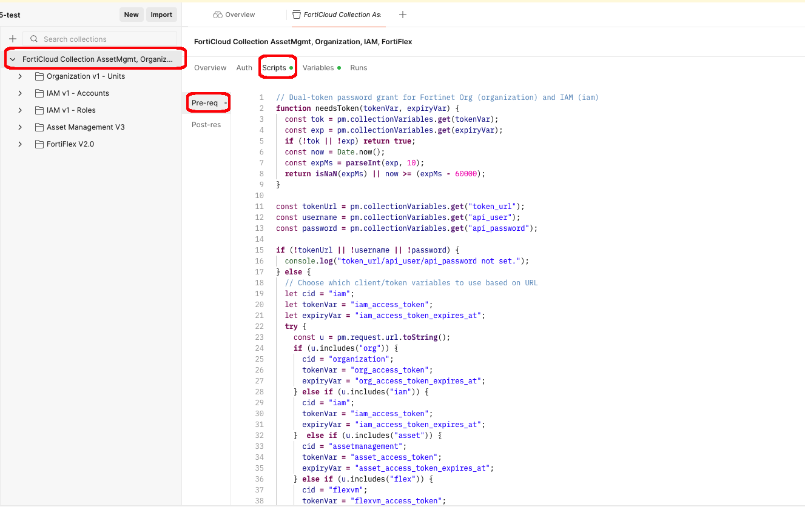Click the console.log not set line
This screenshot has height=507, width=805.
(x=406, y=261)
